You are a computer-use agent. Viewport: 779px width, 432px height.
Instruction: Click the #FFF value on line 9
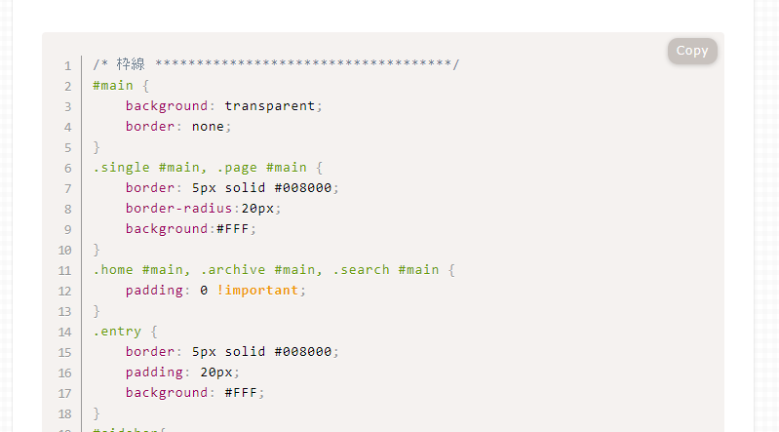click(x=232, y=228)
